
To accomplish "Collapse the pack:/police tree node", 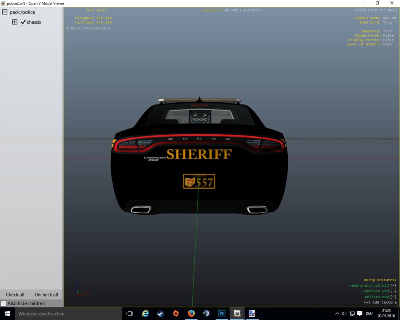I will click(5, 12).
